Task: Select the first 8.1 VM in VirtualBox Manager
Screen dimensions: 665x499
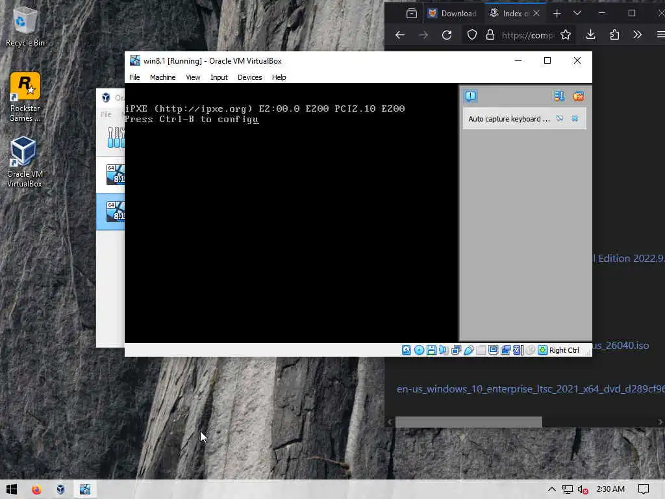Action: (x=110, y=175)
